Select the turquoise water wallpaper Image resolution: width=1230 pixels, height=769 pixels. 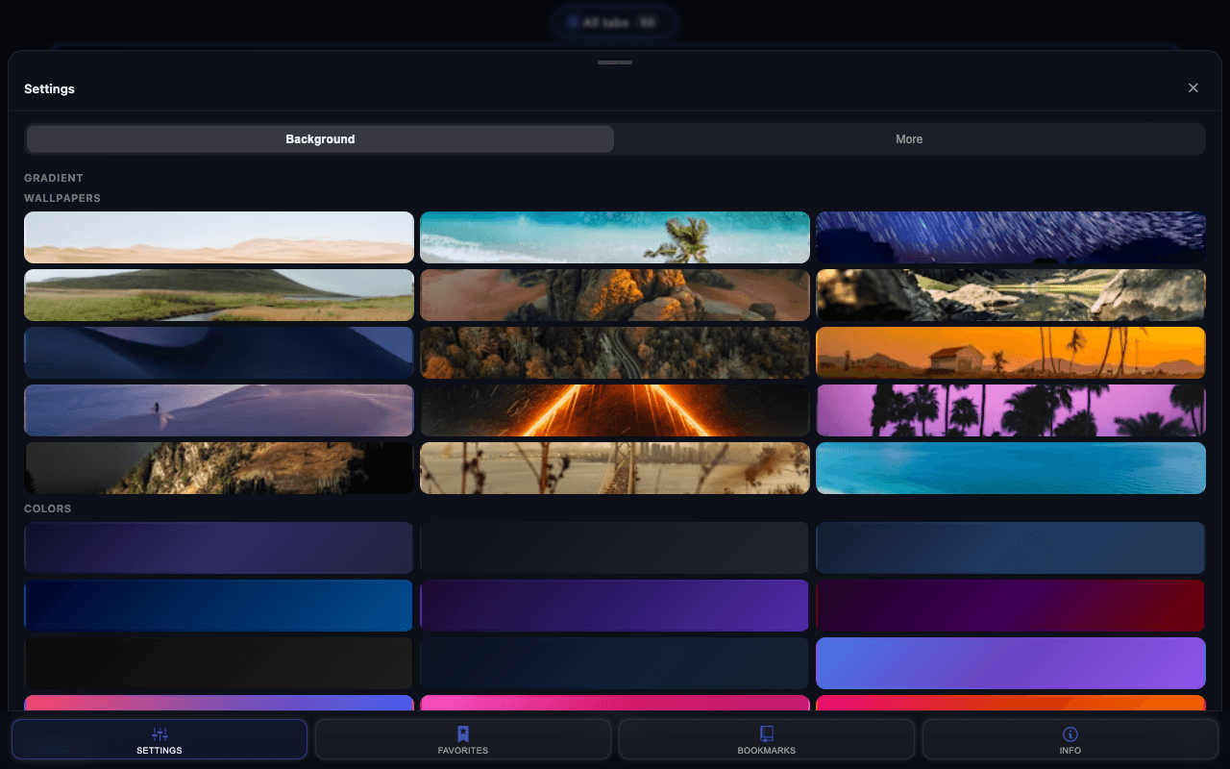point(1011,468)
